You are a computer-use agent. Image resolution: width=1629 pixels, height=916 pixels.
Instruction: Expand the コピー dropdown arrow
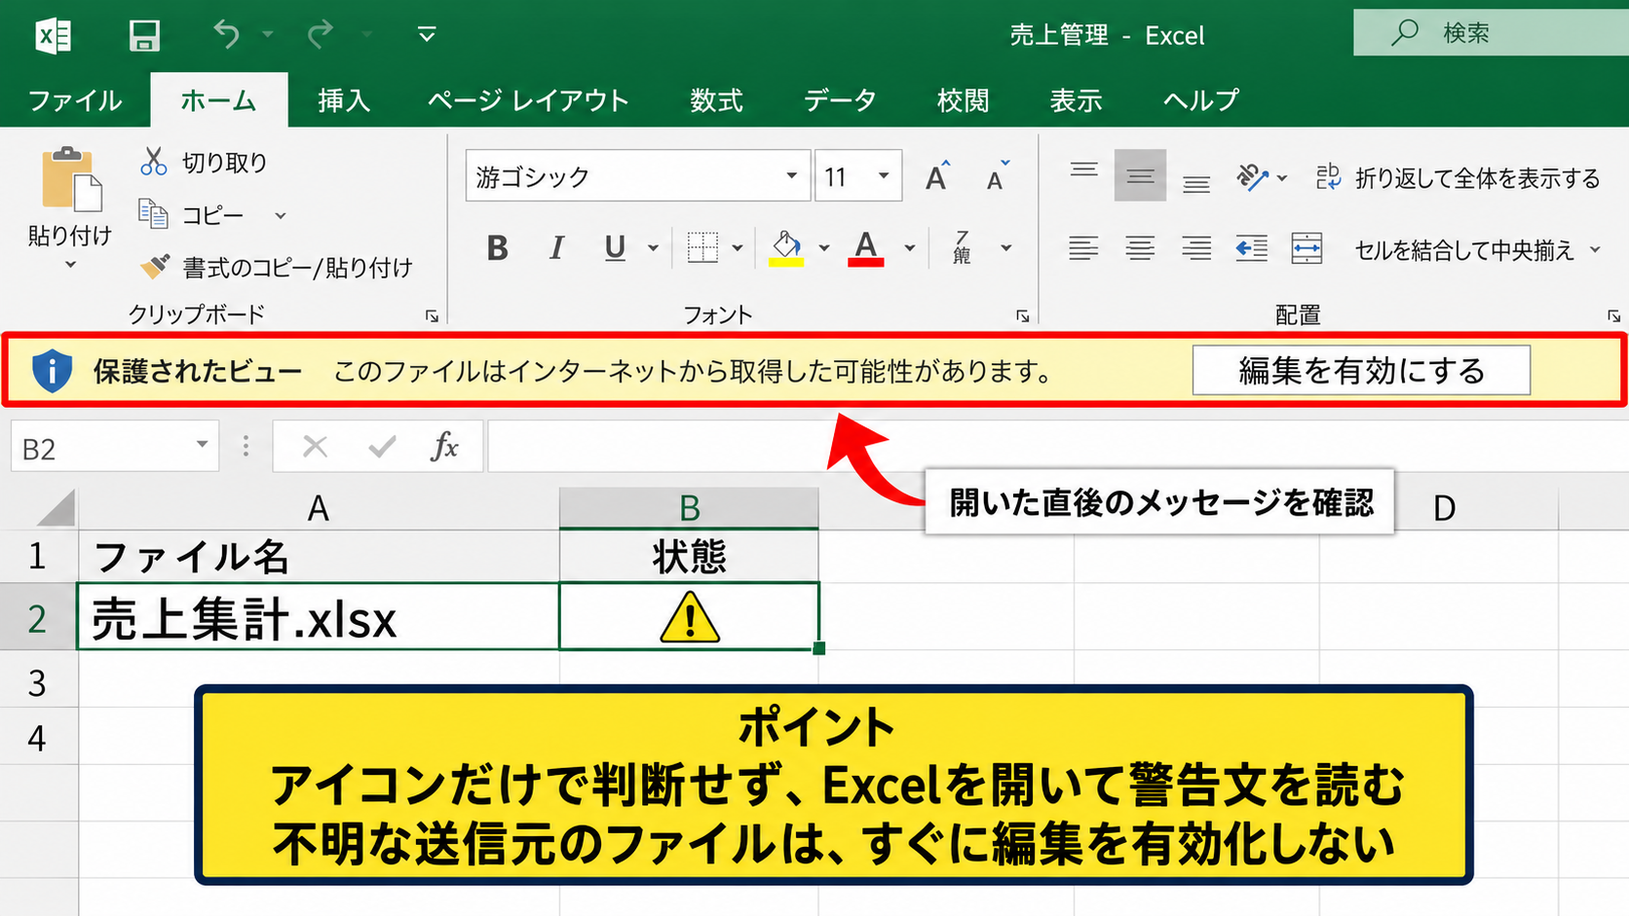tap(281, 215)
